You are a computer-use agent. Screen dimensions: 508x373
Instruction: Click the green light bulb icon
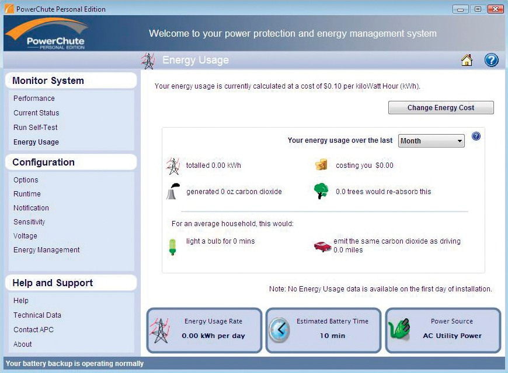[x=173, y=247]
